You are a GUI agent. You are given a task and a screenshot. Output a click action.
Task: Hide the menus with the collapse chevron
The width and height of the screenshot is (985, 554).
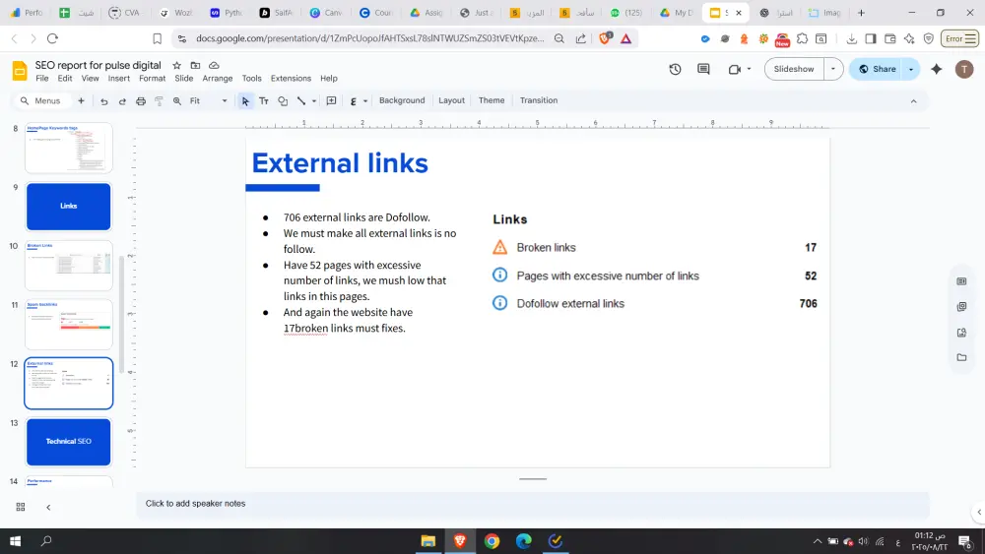tap(913, 101)
